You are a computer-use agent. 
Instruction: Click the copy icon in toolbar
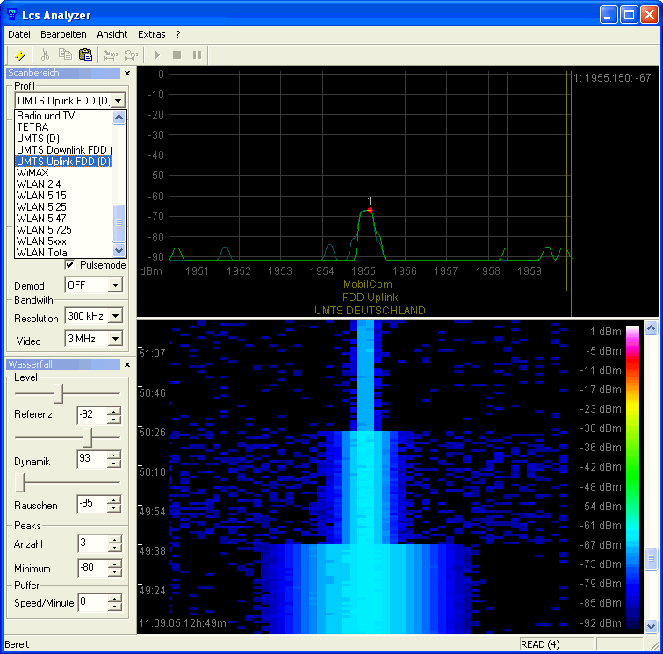coord(65,55)
